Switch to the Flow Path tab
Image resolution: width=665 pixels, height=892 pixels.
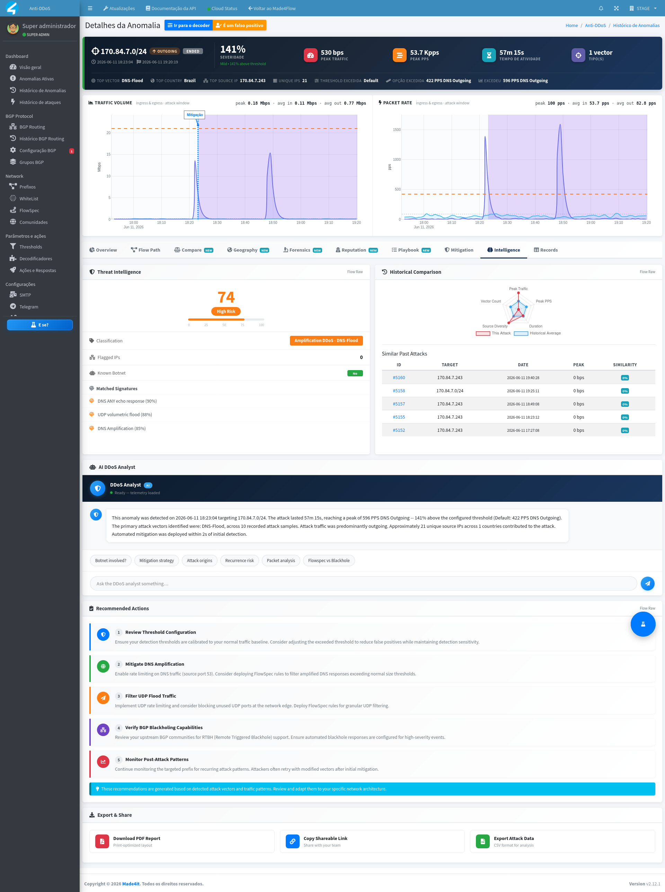[x=145, y=250]
